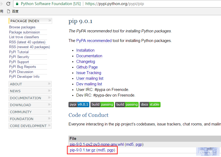
Task: Click the italic PyPA tagline under the heading
Action: pos(120,31)
